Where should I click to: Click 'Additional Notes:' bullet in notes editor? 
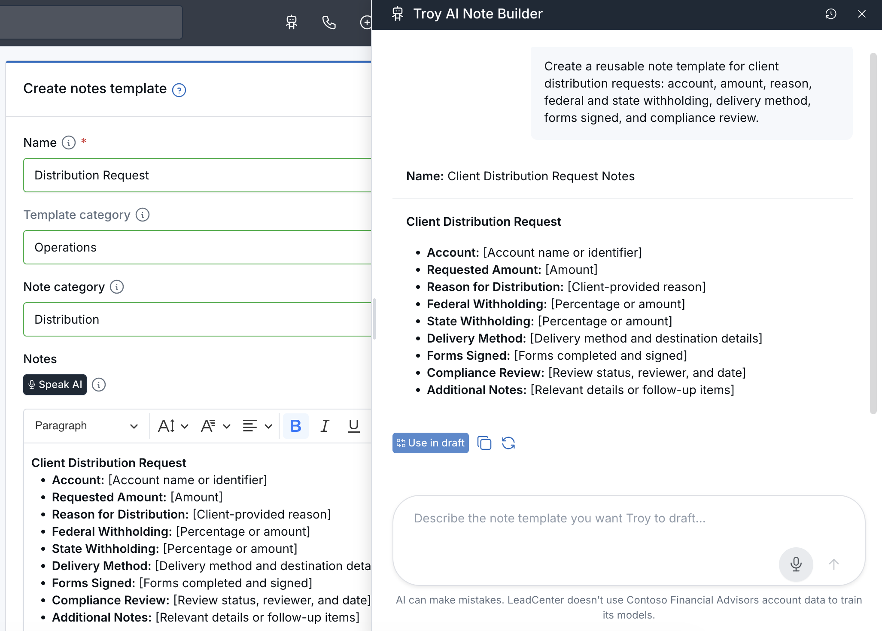point(206,617)
